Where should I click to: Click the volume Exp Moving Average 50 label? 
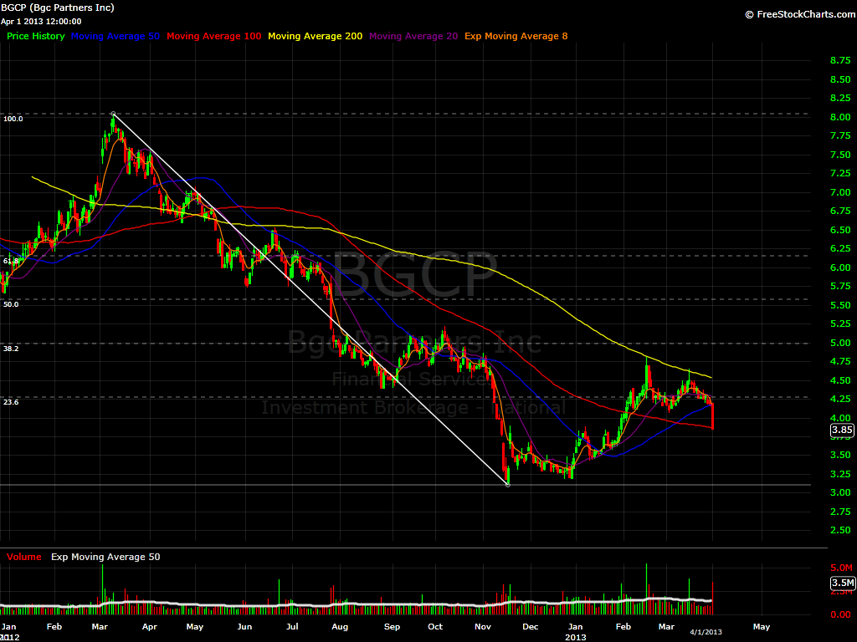pos(105,557)
